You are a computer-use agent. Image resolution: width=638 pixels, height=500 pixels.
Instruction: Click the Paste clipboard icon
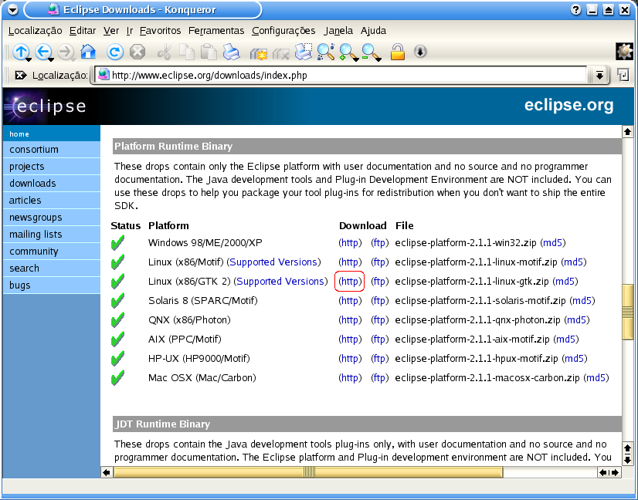(x=209, y=52)
